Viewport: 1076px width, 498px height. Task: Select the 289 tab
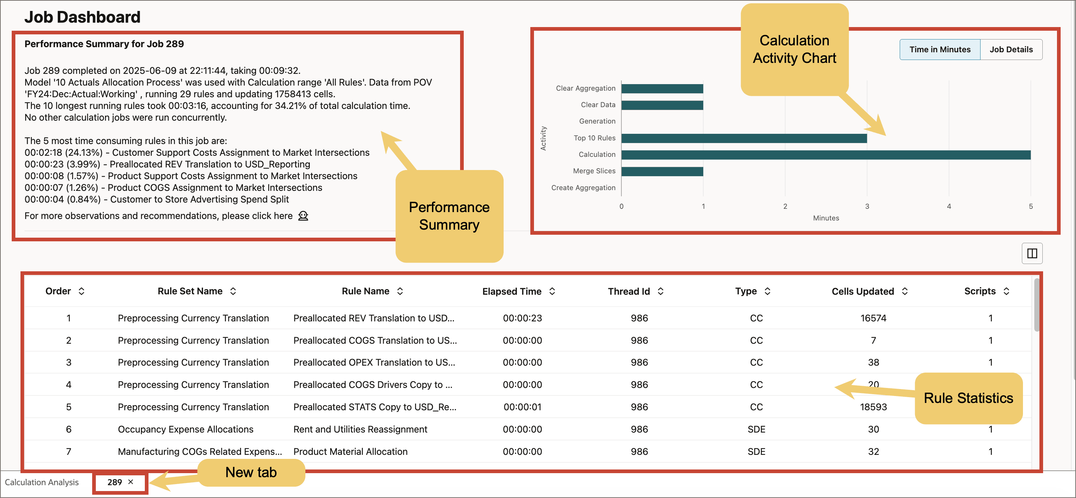point(114,482)
